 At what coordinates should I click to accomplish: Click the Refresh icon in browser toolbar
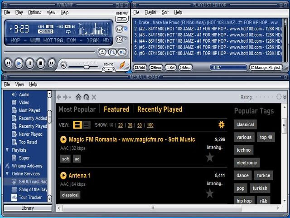86,97
